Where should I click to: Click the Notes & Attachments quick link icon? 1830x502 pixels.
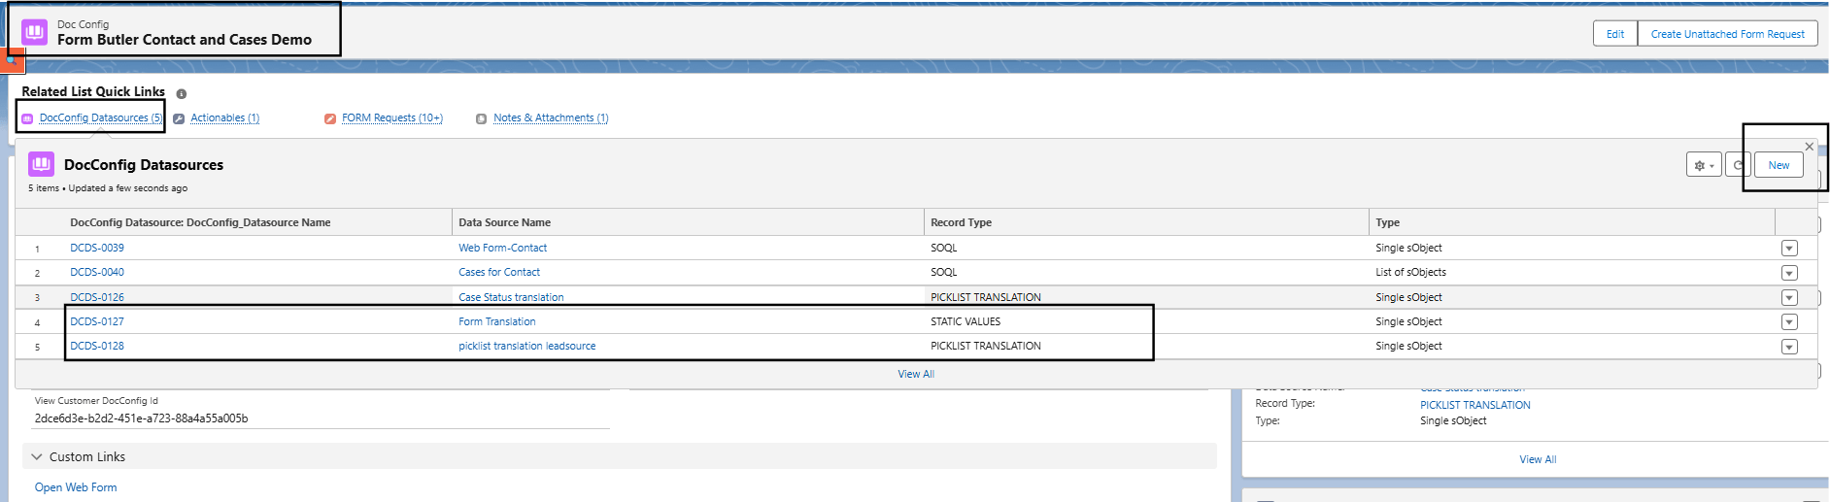tap(481, 118)
